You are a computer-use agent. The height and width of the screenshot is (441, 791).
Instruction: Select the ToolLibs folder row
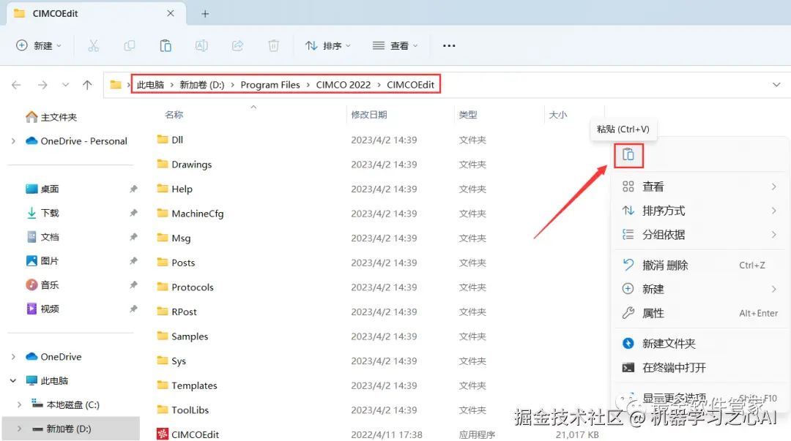pos(379,410)
